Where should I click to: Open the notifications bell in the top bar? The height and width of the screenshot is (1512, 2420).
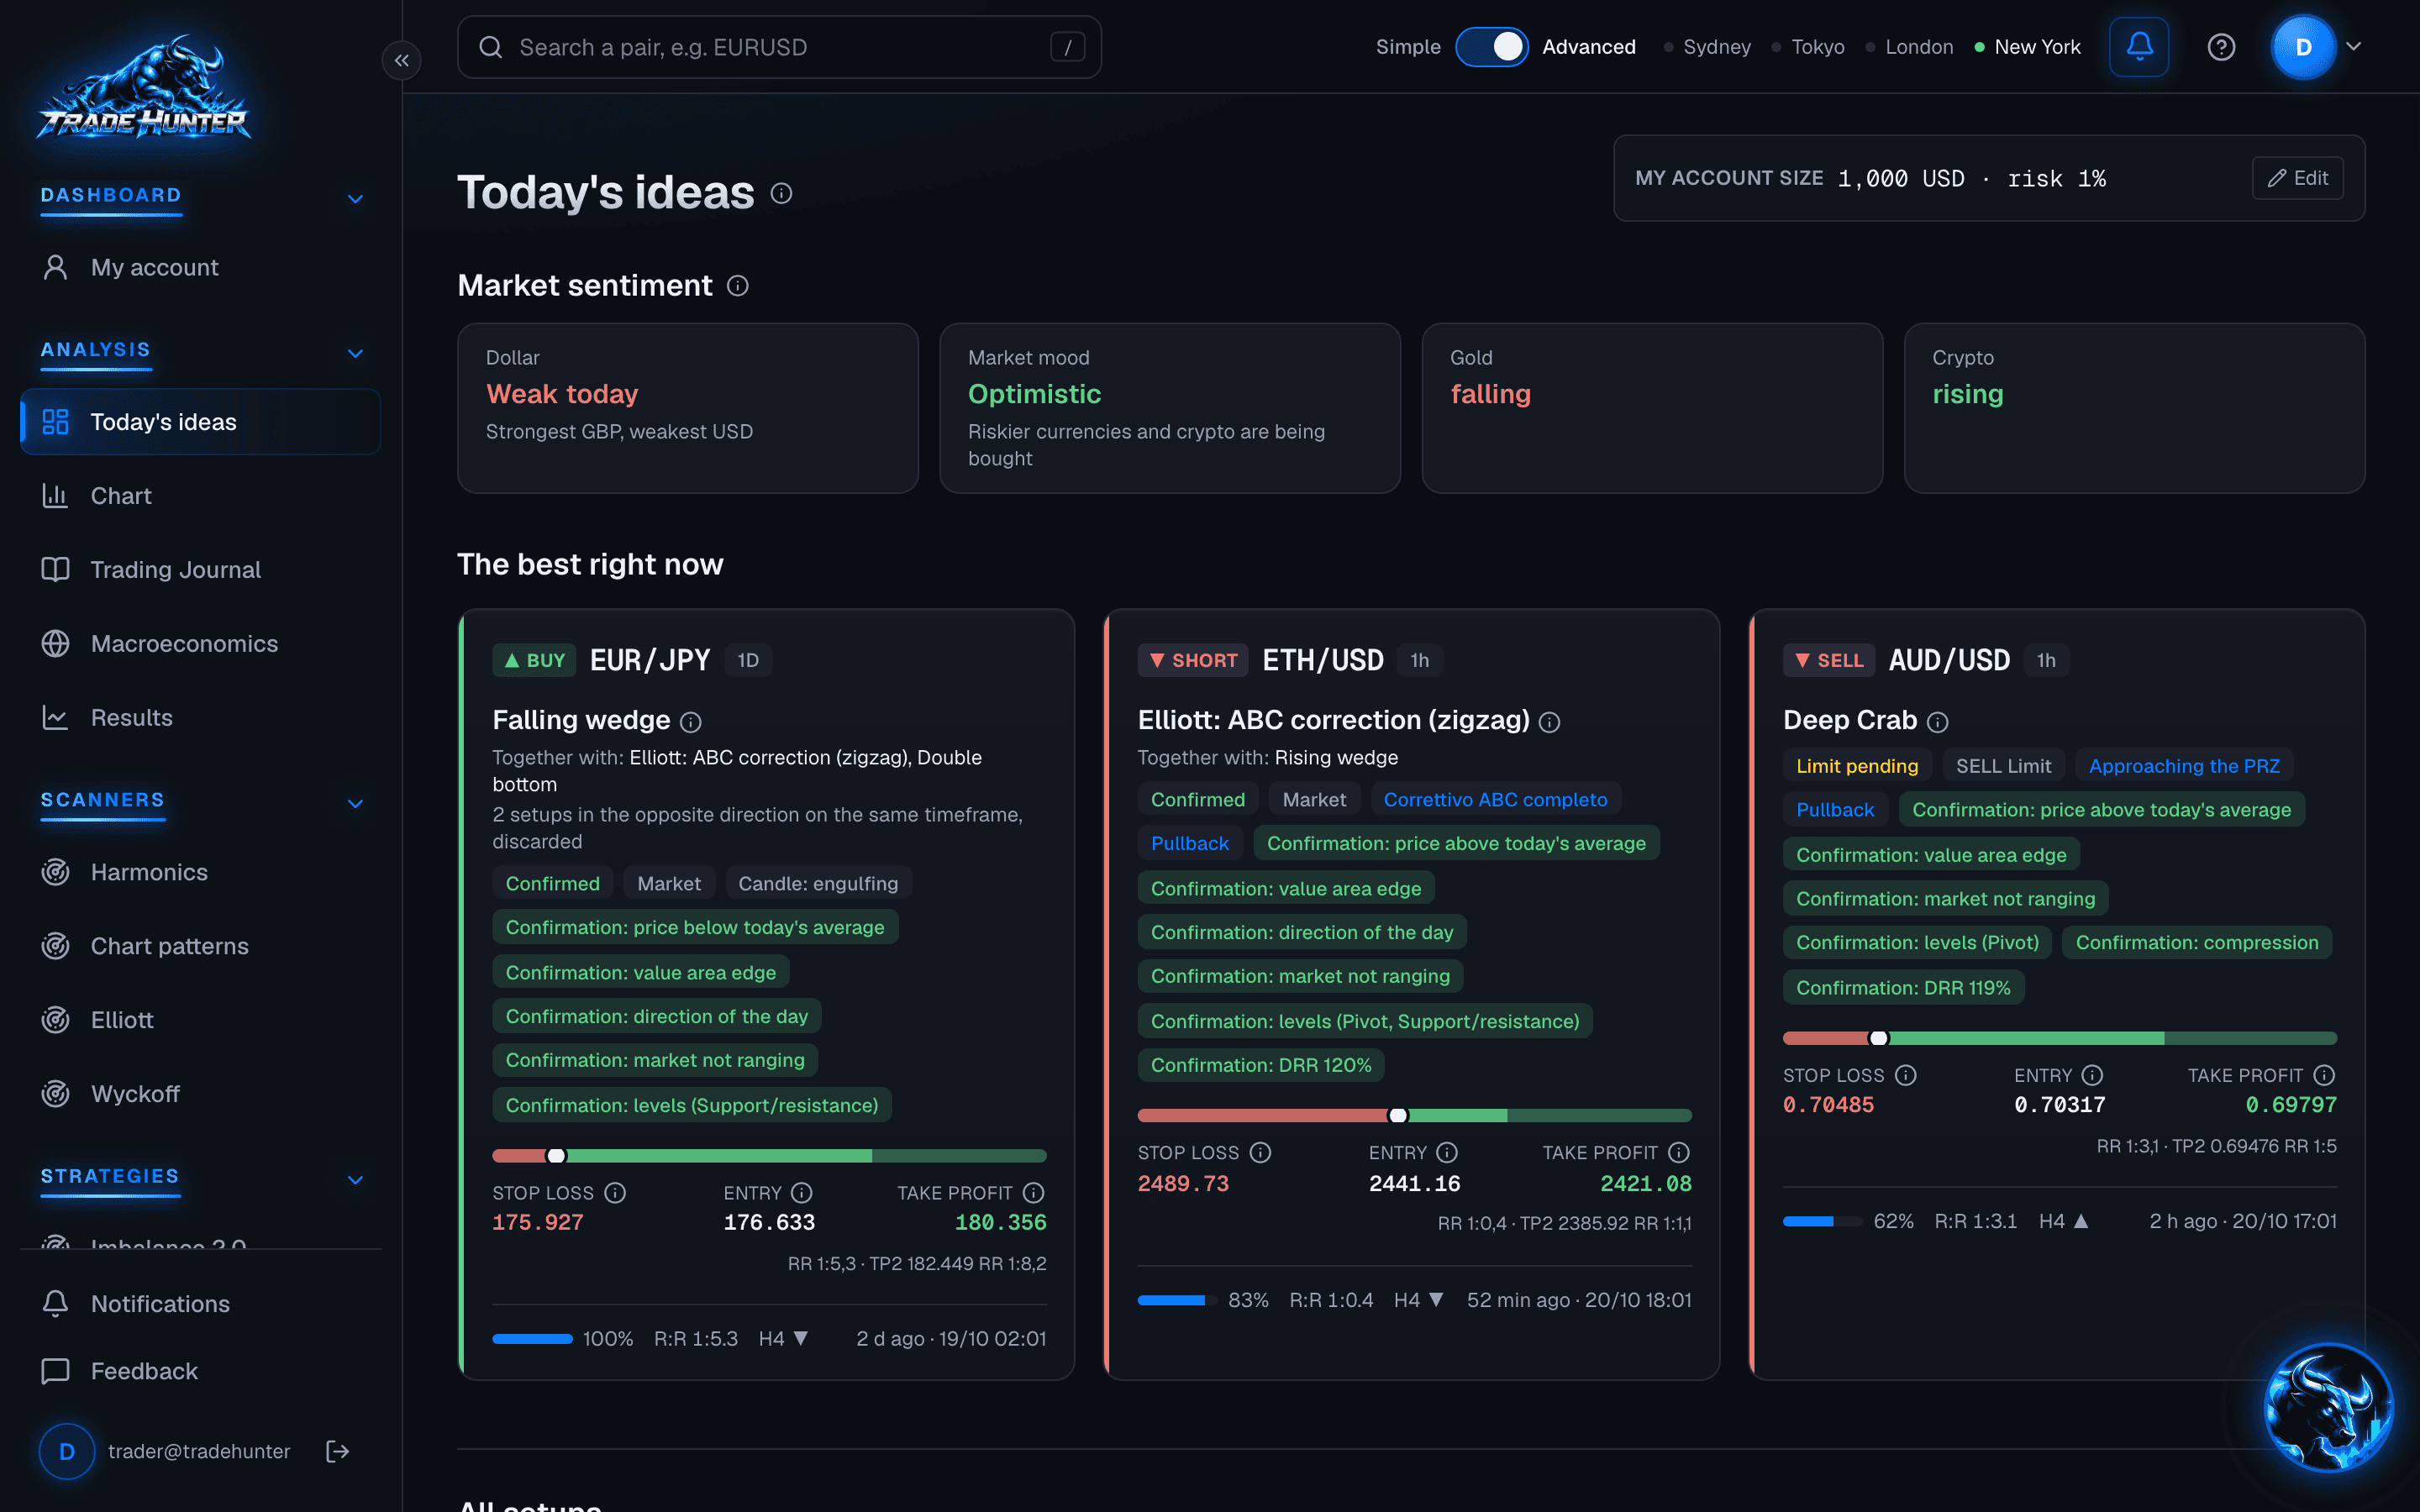click(2139, 47)
